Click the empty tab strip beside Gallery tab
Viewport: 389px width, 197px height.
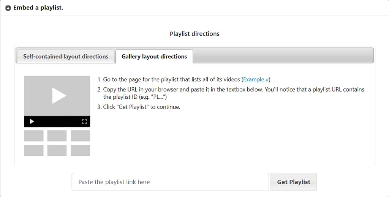(283, 56)
